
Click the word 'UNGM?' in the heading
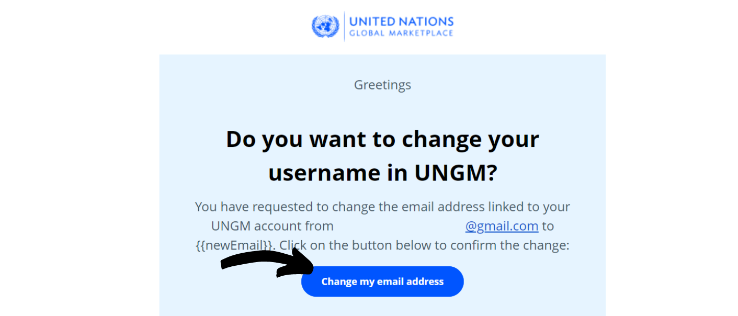pos(458,173)
